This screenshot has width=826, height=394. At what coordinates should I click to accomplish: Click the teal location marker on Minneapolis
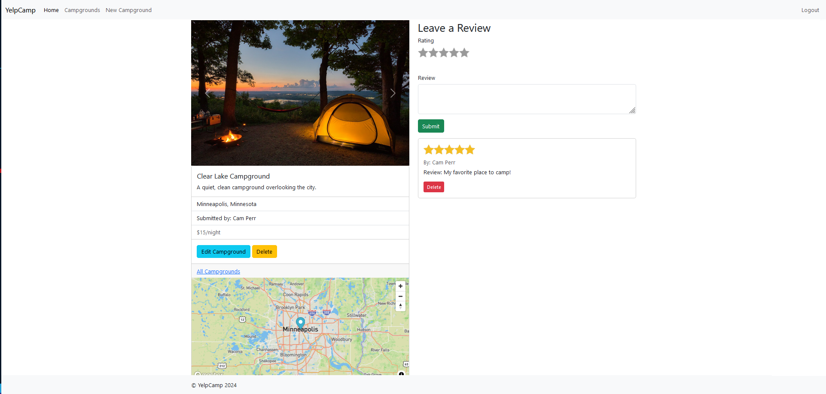[301, 323]
